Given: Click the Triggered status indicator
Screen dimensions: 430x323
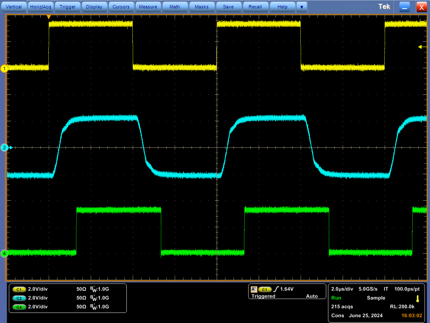Looking at the screenshot, I should coord(262,296).
